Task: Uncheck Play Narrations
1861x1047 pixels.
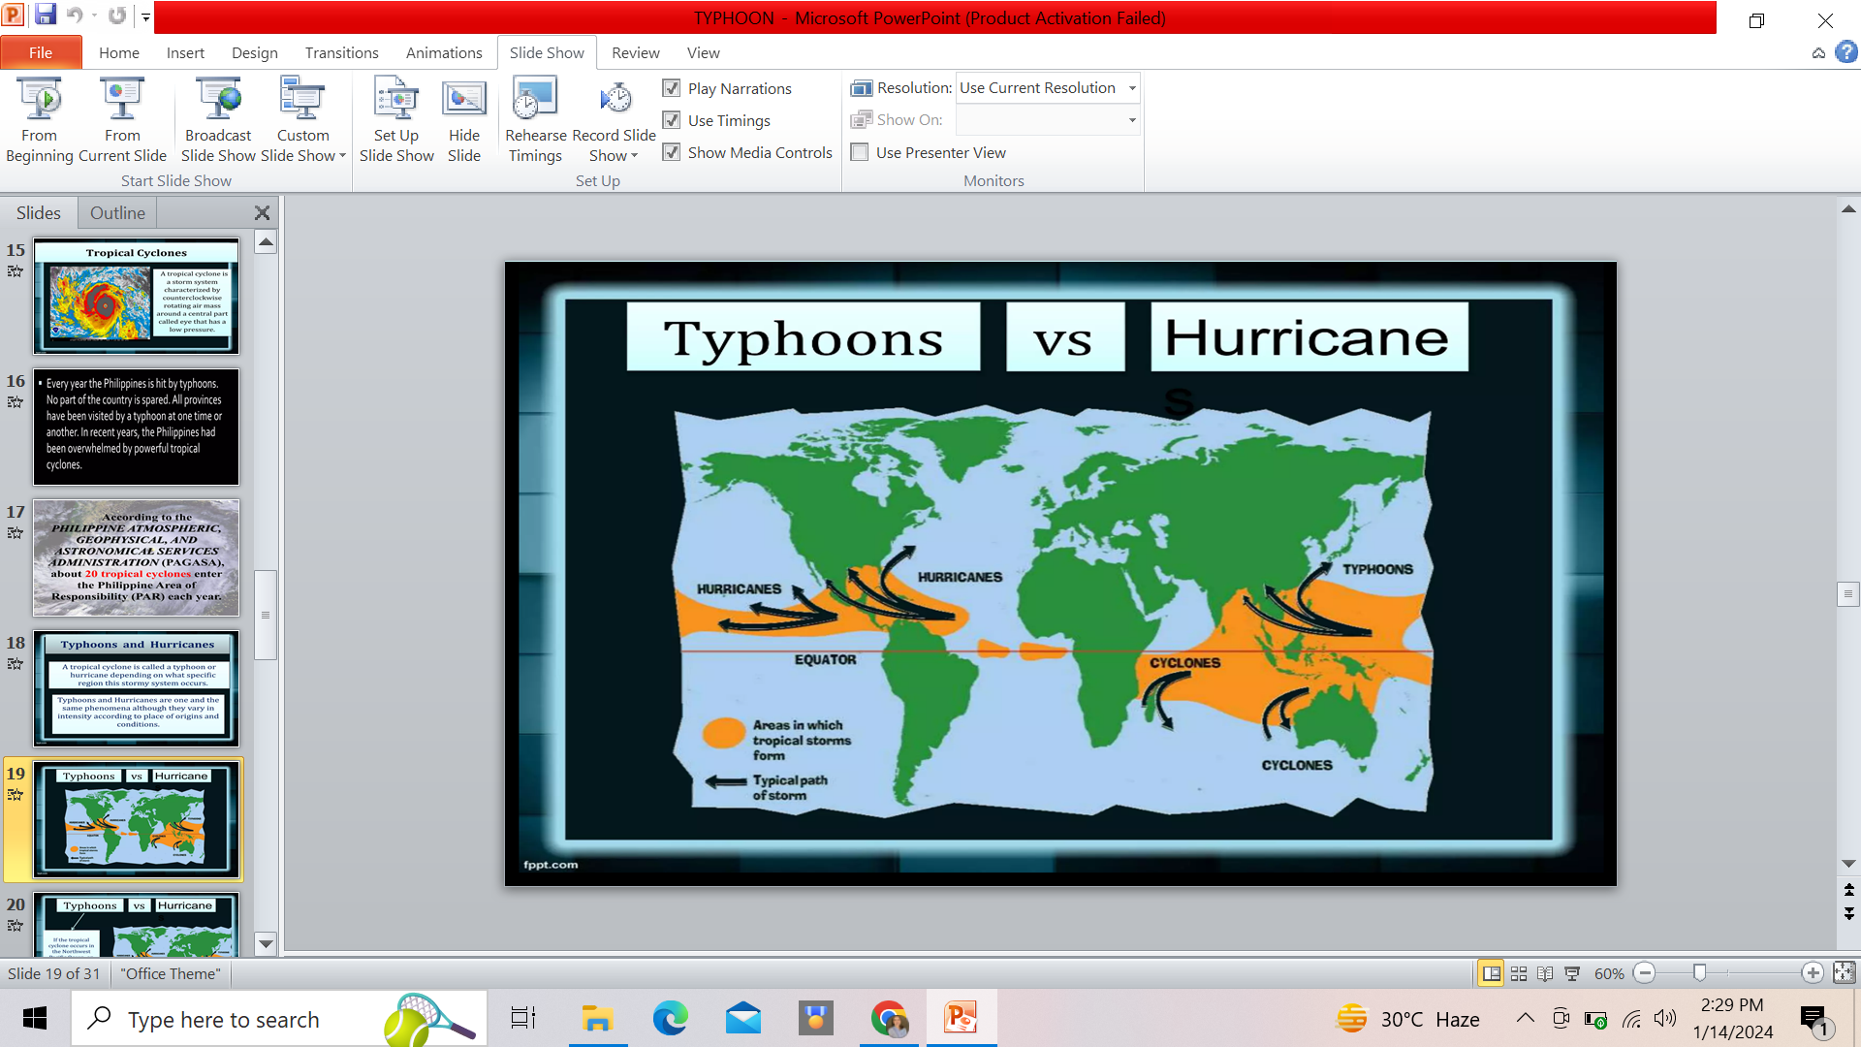Action: tap(672, 88)
